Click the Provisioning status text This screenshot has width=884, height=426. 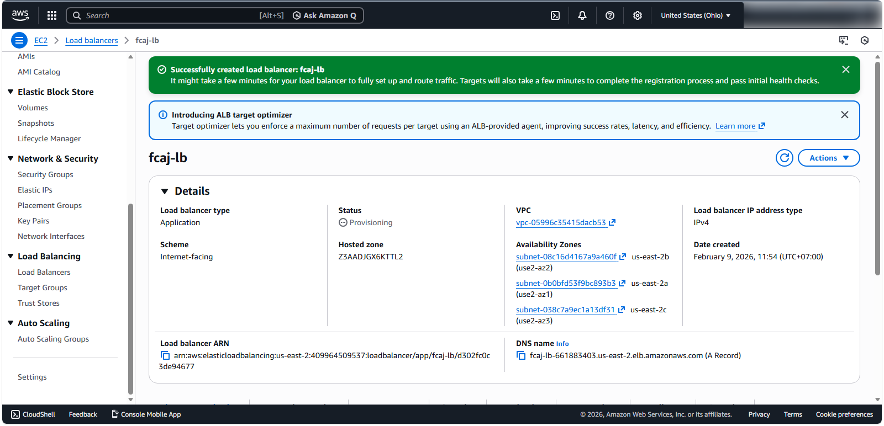pos(371,222)
